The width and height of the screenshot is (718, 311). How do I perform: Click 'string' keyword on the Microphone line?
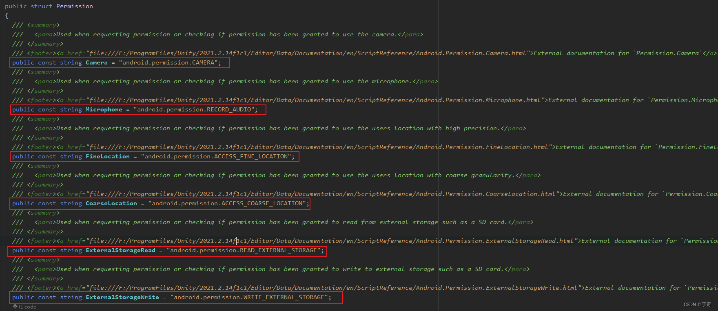pos(71,109)
